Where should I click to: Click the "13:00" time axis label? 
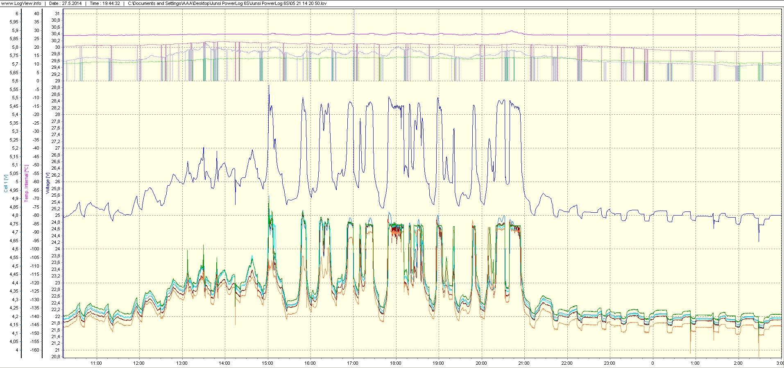pyautogui.click(x=181, y=363)
